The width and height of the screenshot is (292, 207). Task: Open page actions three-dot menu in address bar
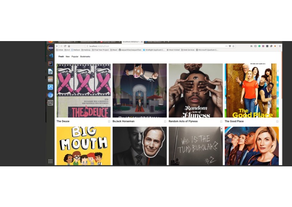(x=226, y=46)
